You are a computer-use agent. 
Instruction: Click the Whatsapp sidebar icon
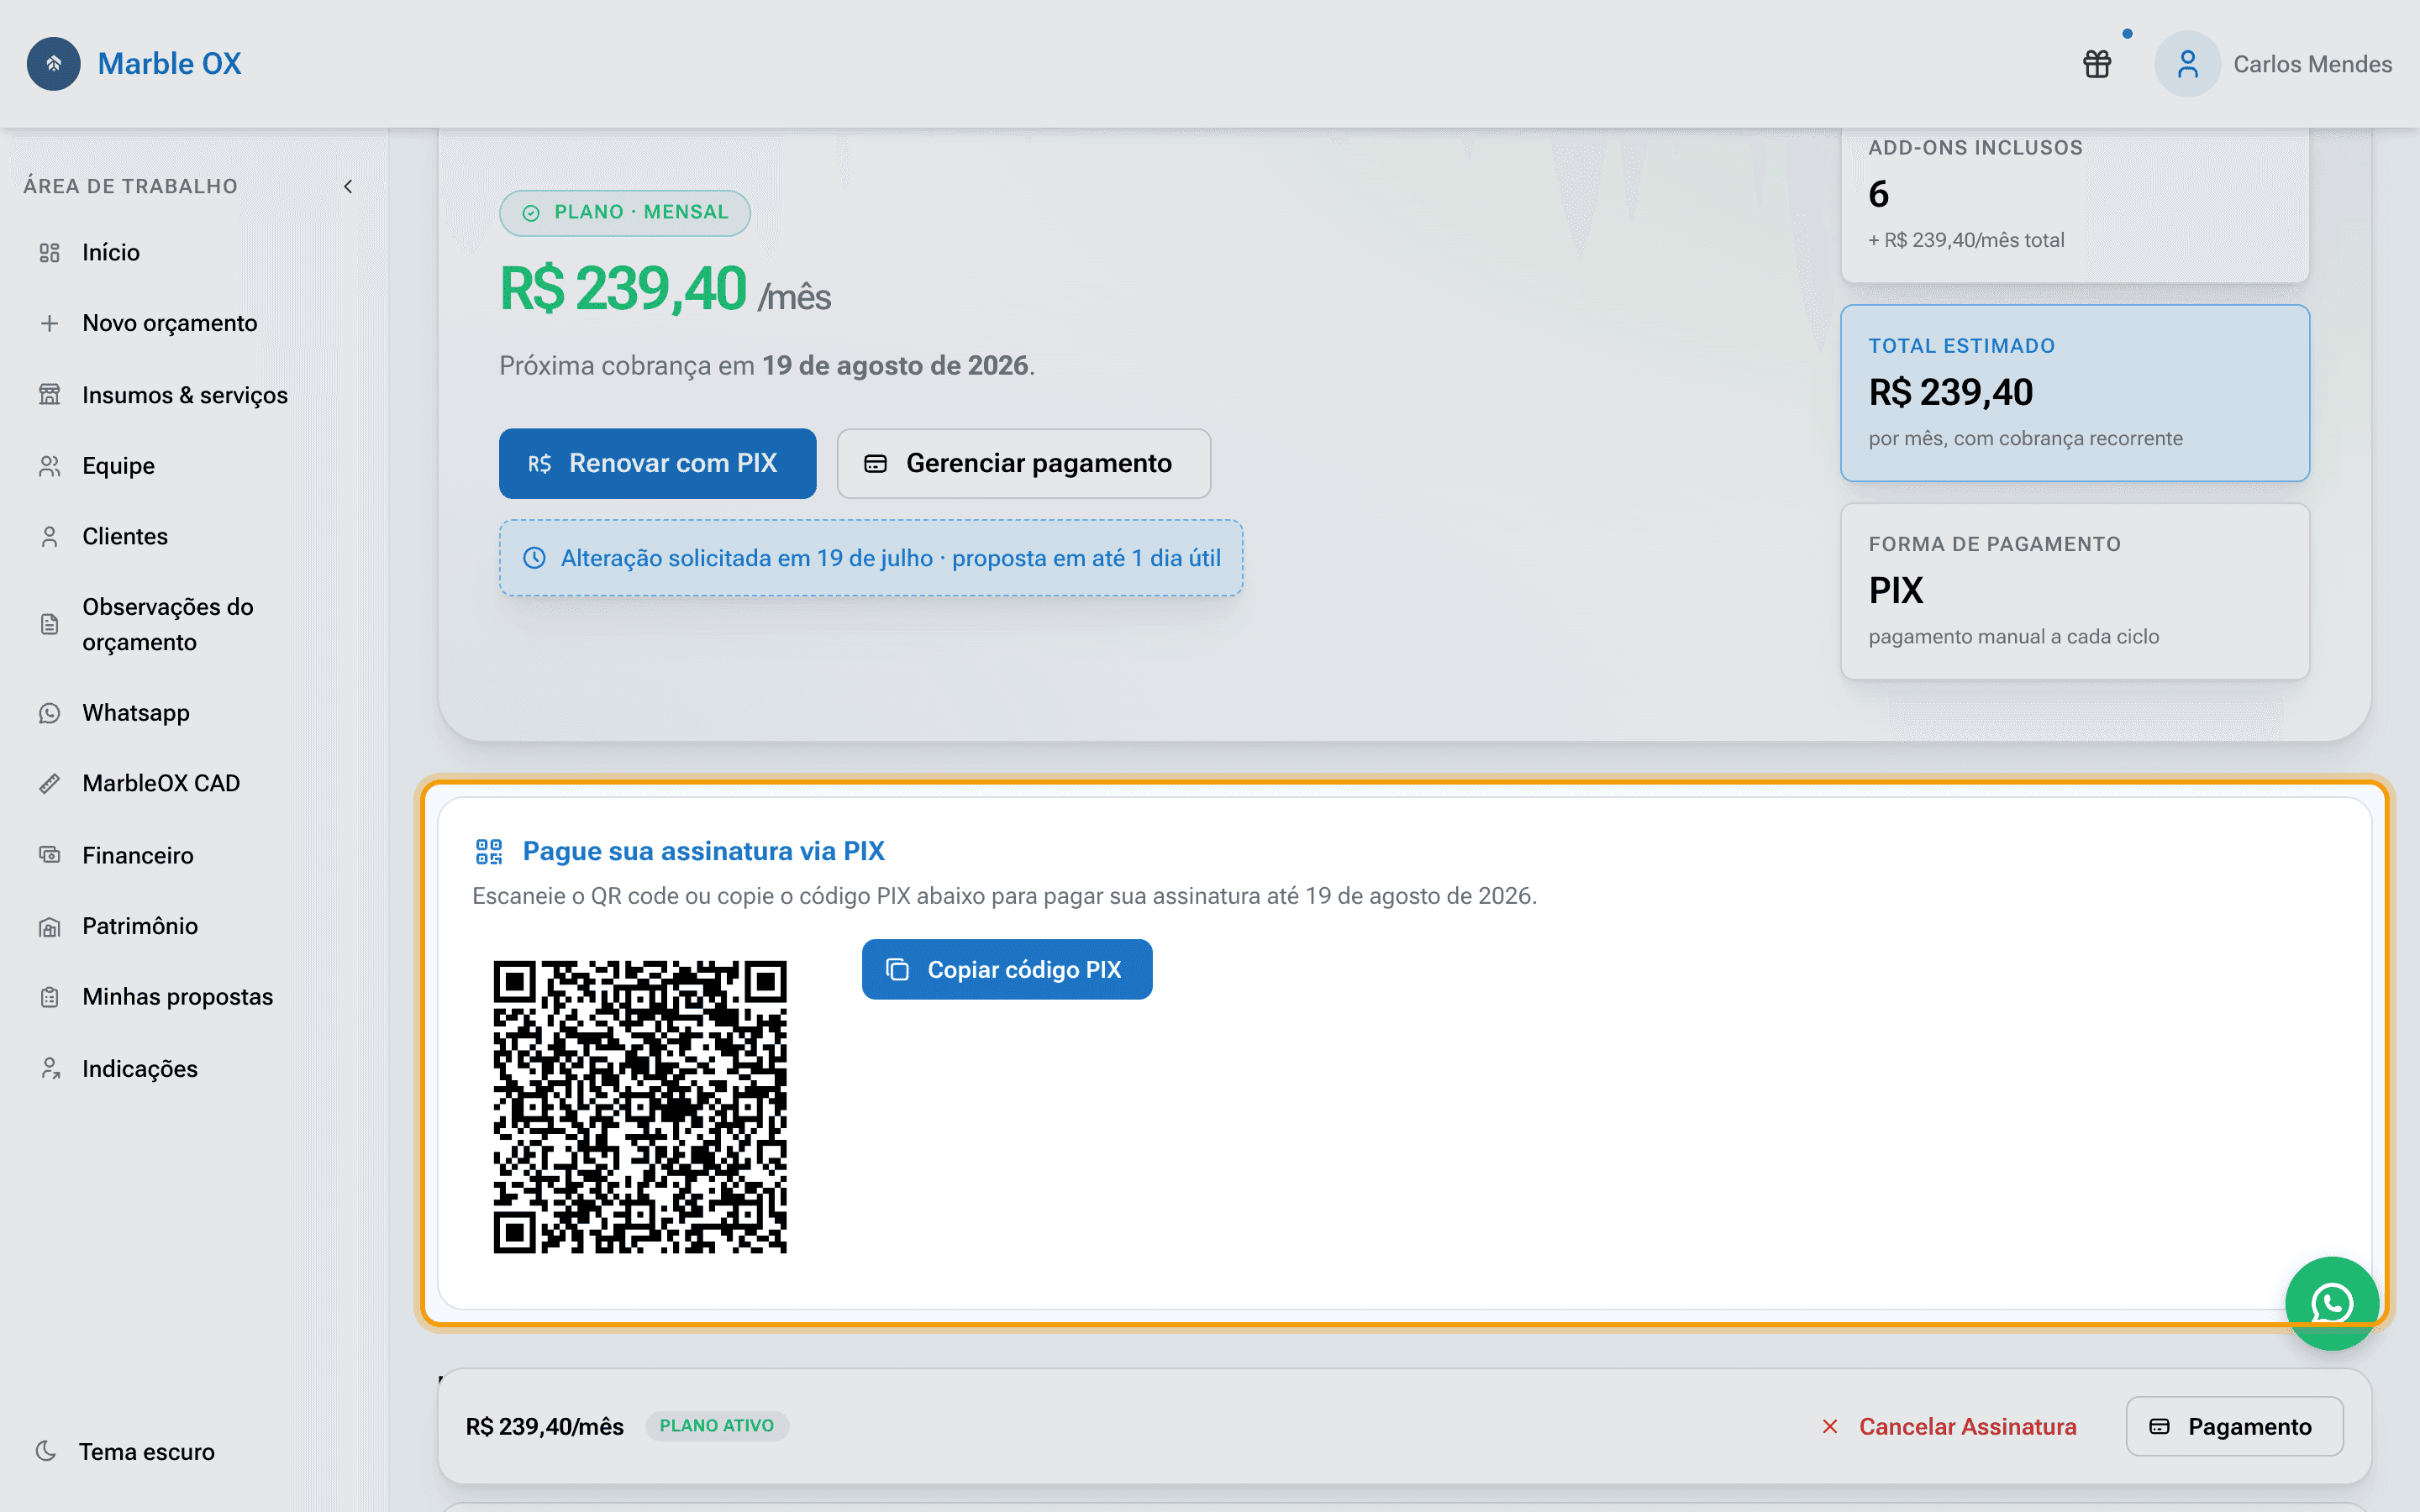click(50, 713)
